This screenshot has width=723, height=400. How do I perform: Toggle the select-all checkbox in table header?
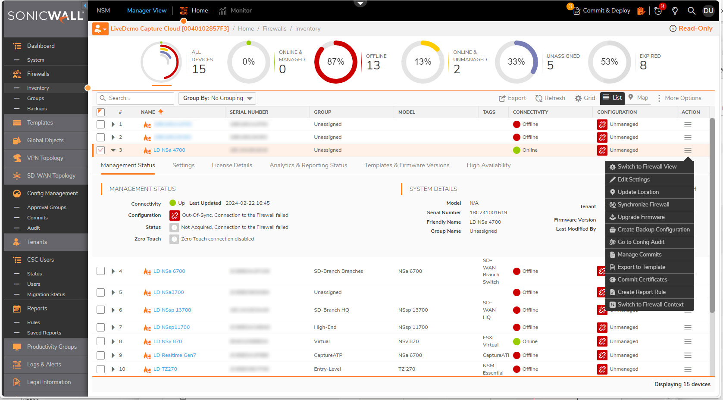click(100, 112)
